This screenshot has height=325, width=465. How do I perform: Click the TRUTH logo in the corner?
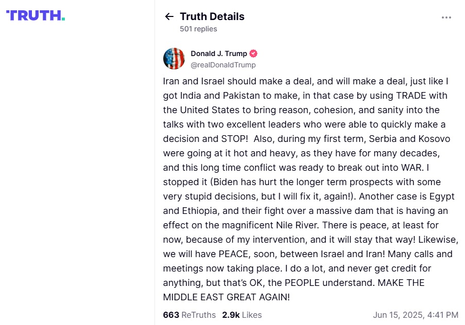(35, 15)
